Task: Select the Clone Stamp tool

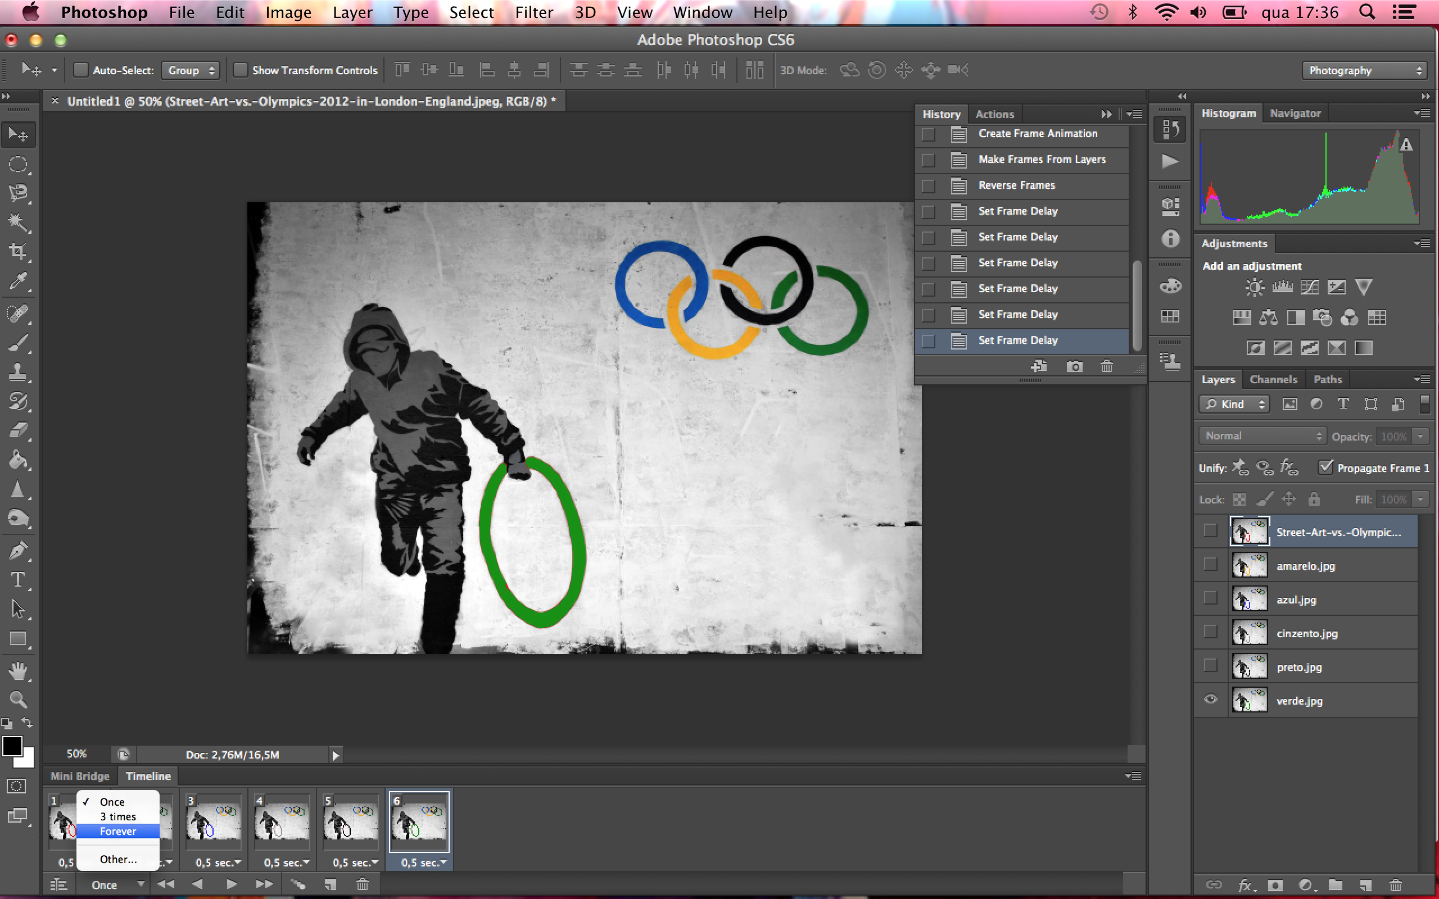Action: click(x=18, y=372)
